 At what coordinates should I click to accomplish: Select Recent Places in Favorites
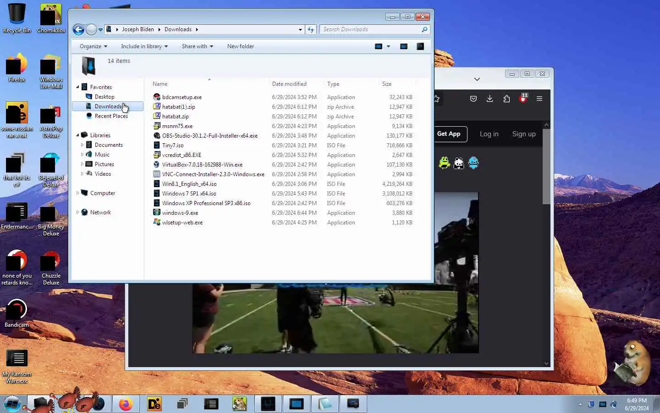pos(111,116)
